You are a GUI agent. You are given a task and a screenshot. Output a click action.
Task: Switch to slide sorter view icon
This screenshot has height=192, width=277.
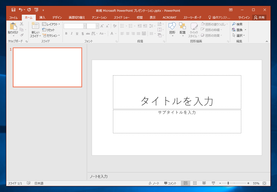pos(195,183)
